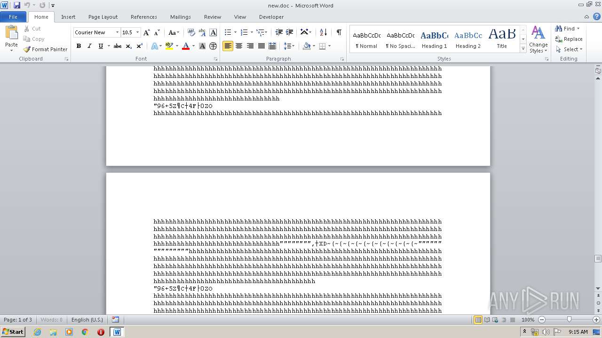602x338 pixels.
Task: Open the Select dropdown in Editing
Action: tap(569, 49)
